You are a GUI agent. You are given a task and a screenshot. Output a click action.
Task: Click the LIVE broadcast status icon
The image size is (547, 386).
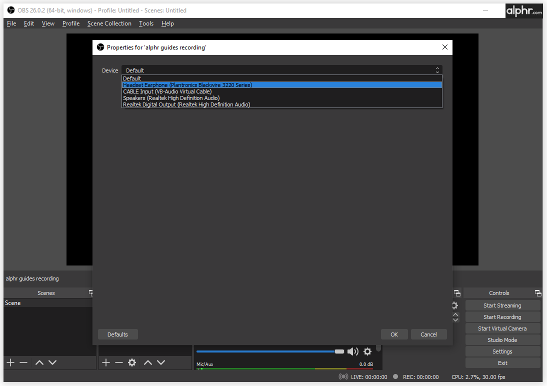pos(343,376)
